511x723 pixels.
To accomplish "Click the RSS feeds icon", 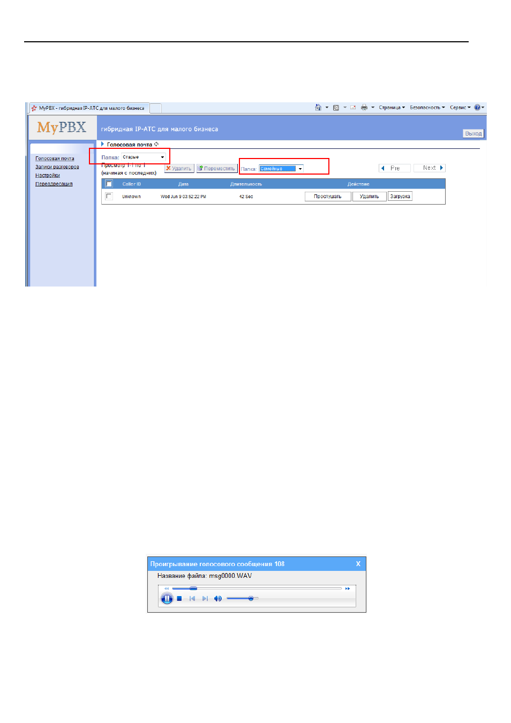I will (336, 108).
